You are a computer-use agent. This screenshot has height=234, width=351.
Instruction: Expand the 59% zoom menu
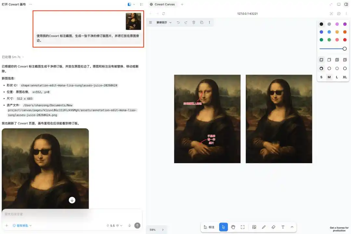[x=163, y=230]
